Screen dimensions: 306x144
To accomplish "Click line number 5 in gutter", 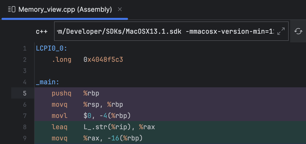I will (25, 93).
